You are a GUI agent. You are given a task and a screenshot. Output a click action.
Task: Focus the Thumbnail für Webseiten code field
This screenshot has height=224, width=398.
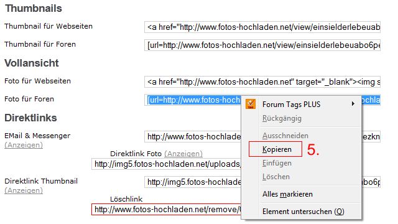[262, 27]
